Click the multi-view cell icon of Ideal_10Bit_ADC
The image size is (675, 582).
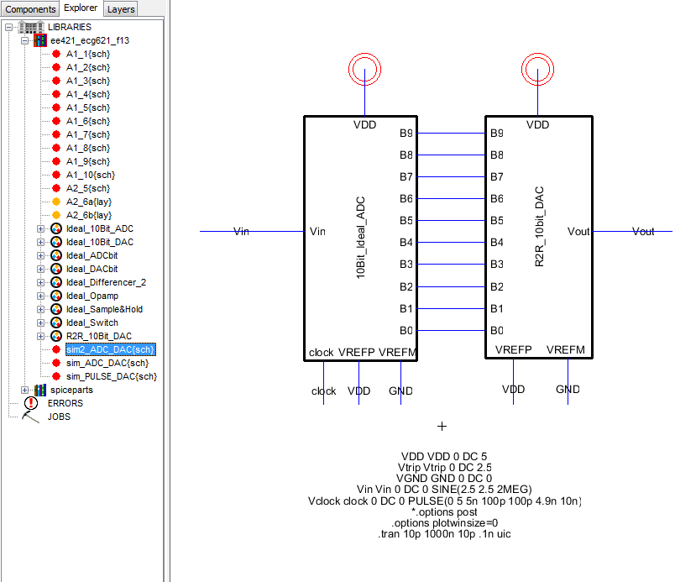point(56,228)
